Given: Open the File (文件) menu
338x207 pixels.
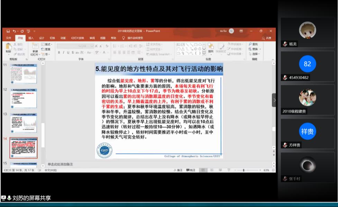Looking at the screenshot, I should [x=9, y=38].
